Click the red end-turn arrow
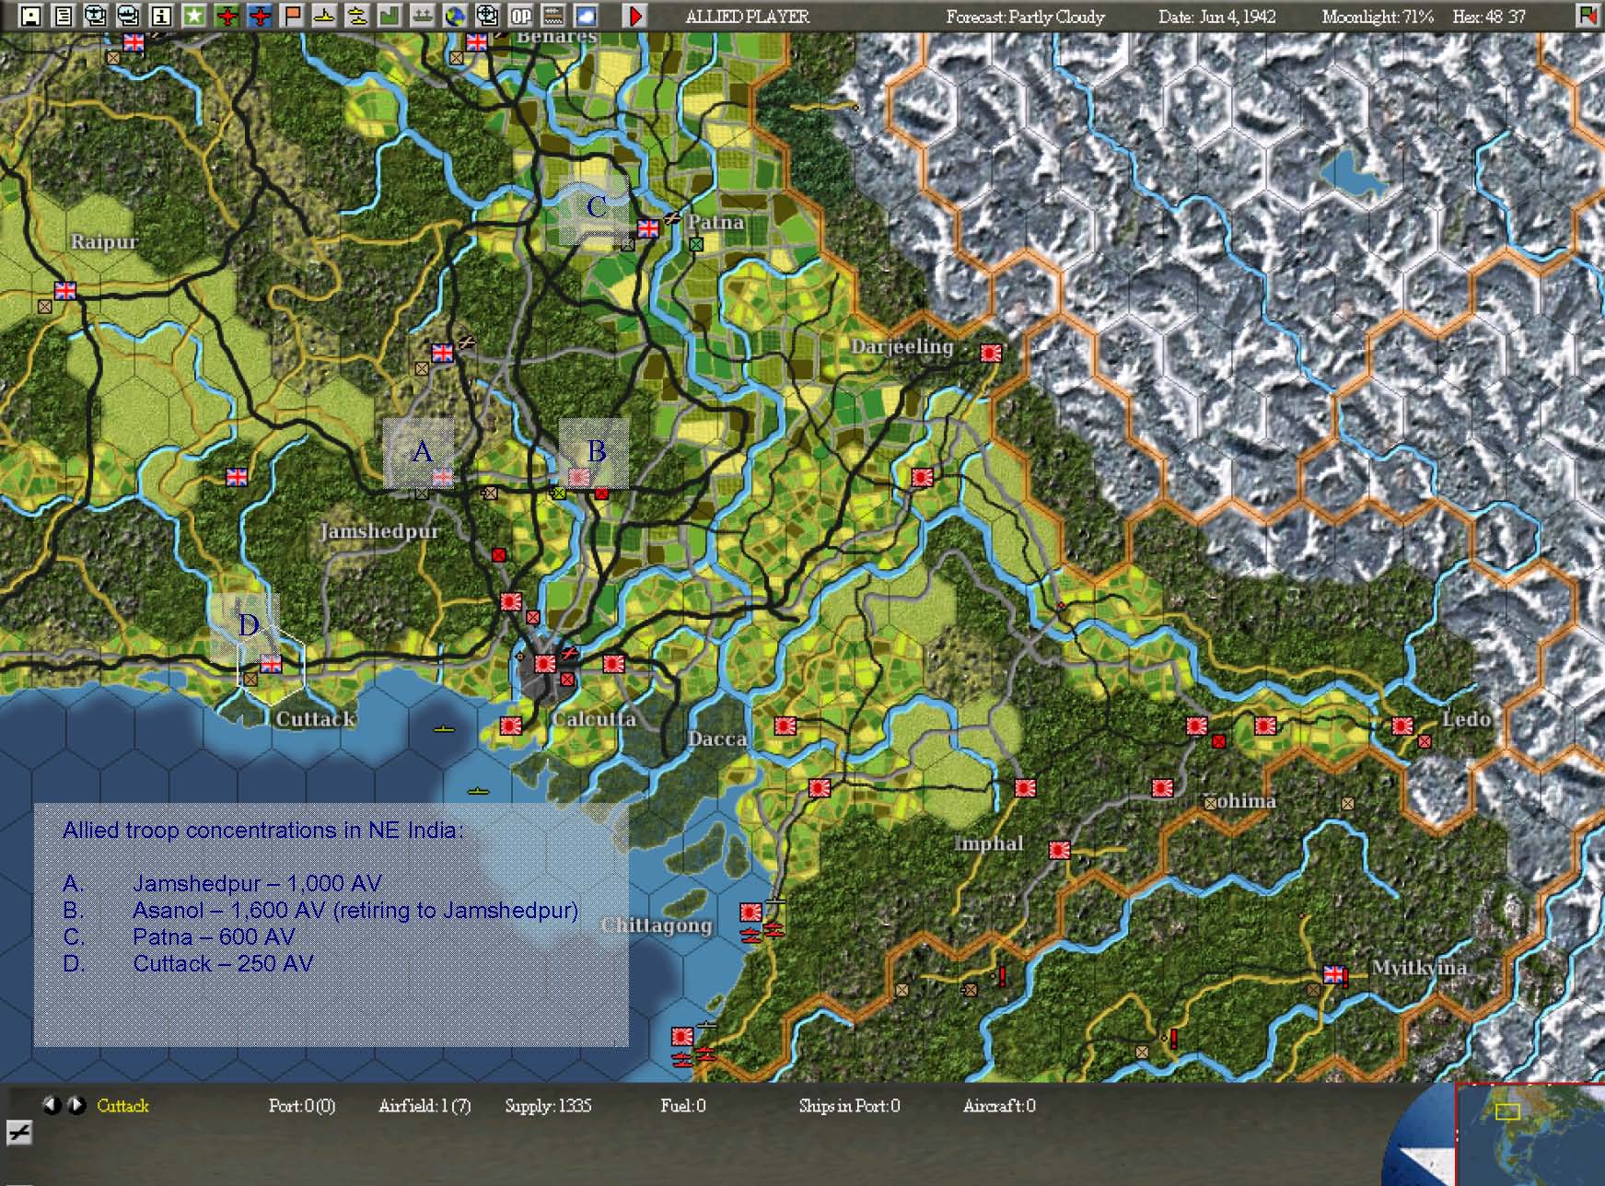Image resolution: width=1605 pixels, height=1186 pixels. [x=635, y=16]
